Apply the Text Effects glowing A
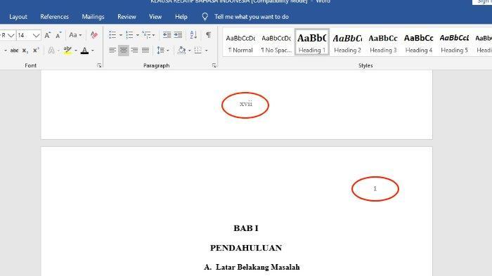Image resolution: width=492 pixels, height=276 pixels. pyautogui.click(x=51, y=50)
